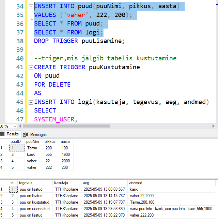
Task: Open the Results tab
Action: click(13, 134)
